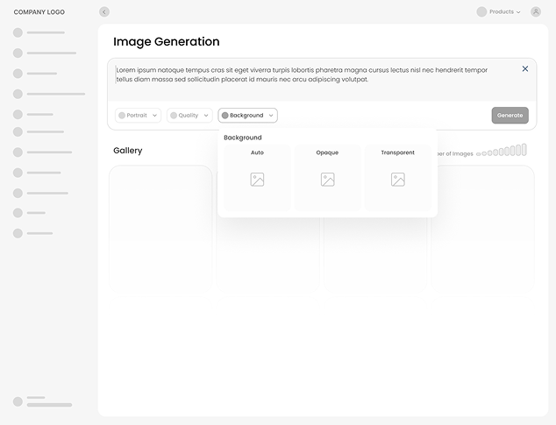
Task: Adjust the Number of Images slider
Action: (x=502, y=152)
